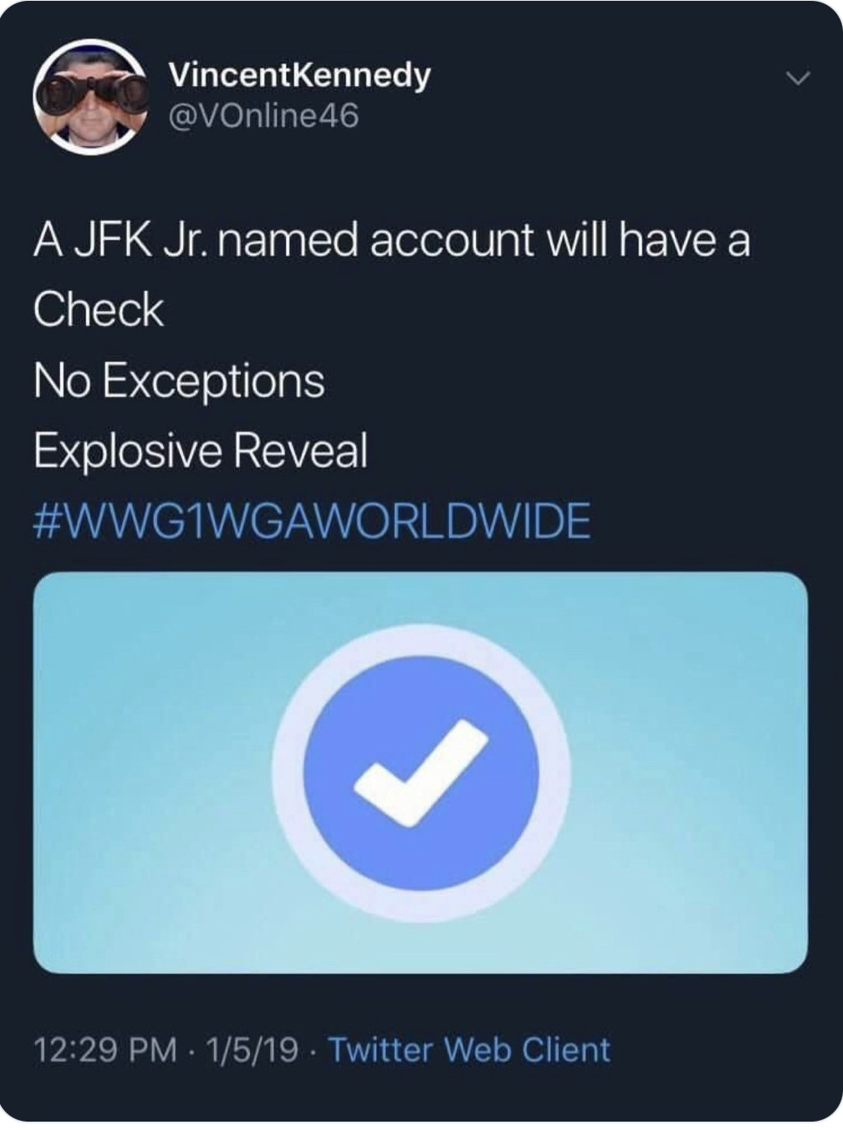The width and height of the screenshot is (843, 1130).
Task: Click the 1/5/19 date
Action: (x=250, y=1049)
